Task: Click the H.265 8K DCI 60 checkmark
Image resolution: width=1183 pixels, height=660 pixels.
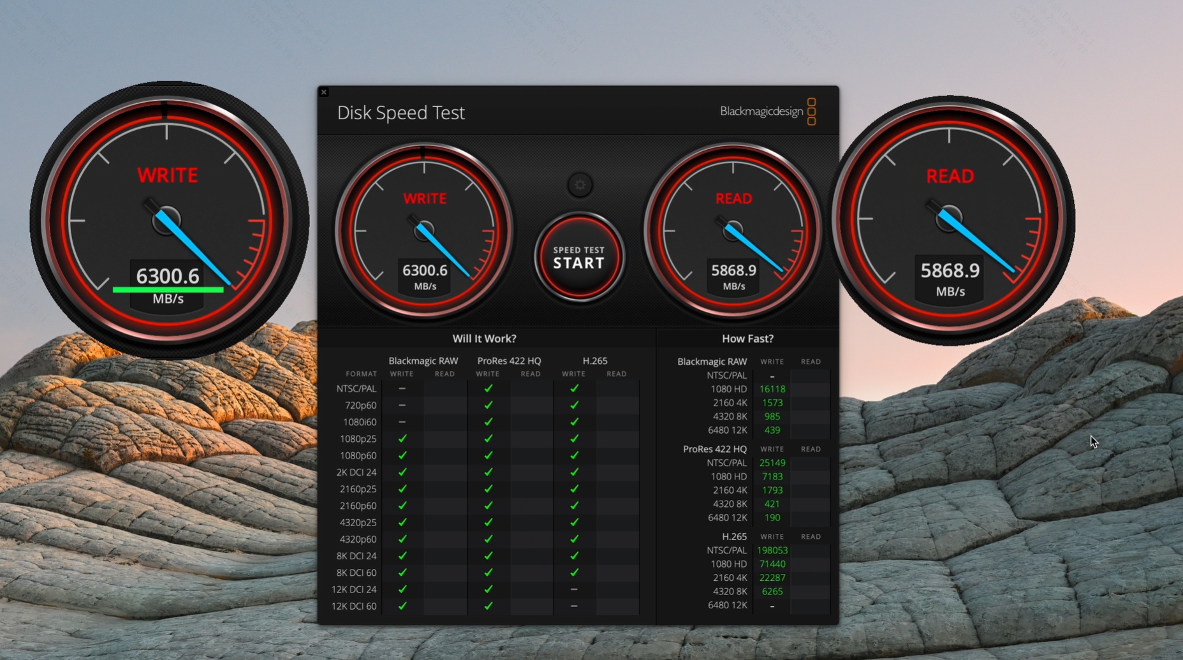Action: point(574,573)
